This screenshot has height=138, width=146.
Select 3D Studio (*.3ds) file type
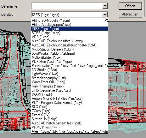tap(70, 70)
